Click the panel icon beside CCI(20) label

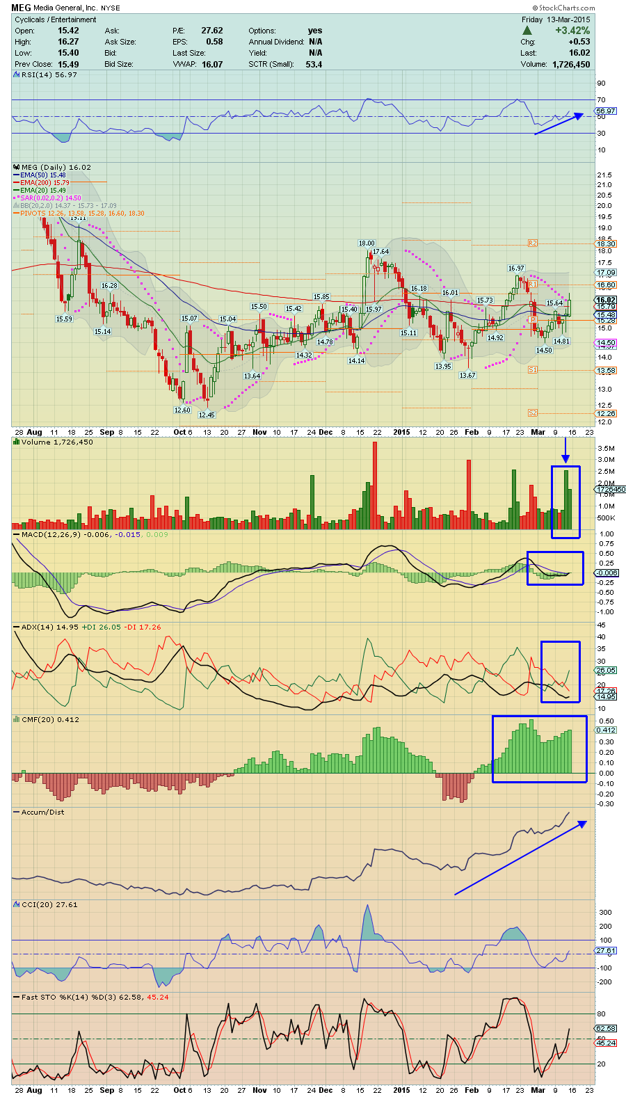click(x=17, y=904)
